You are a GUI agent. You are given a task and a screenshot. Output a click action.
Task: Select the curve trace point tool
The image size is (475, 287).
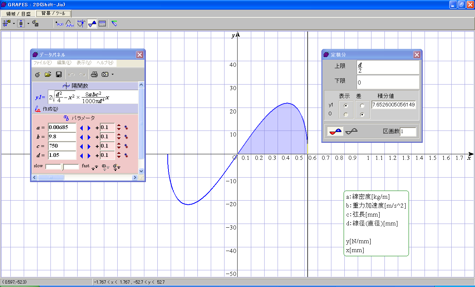[81, 23]
